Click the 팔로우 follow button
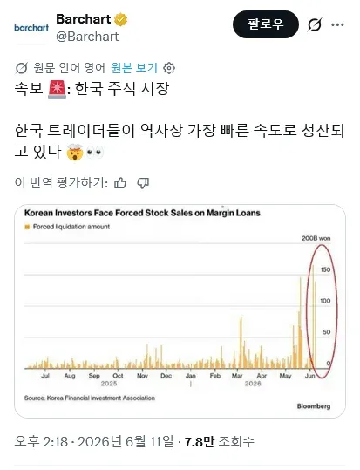 tap(266, 24)
